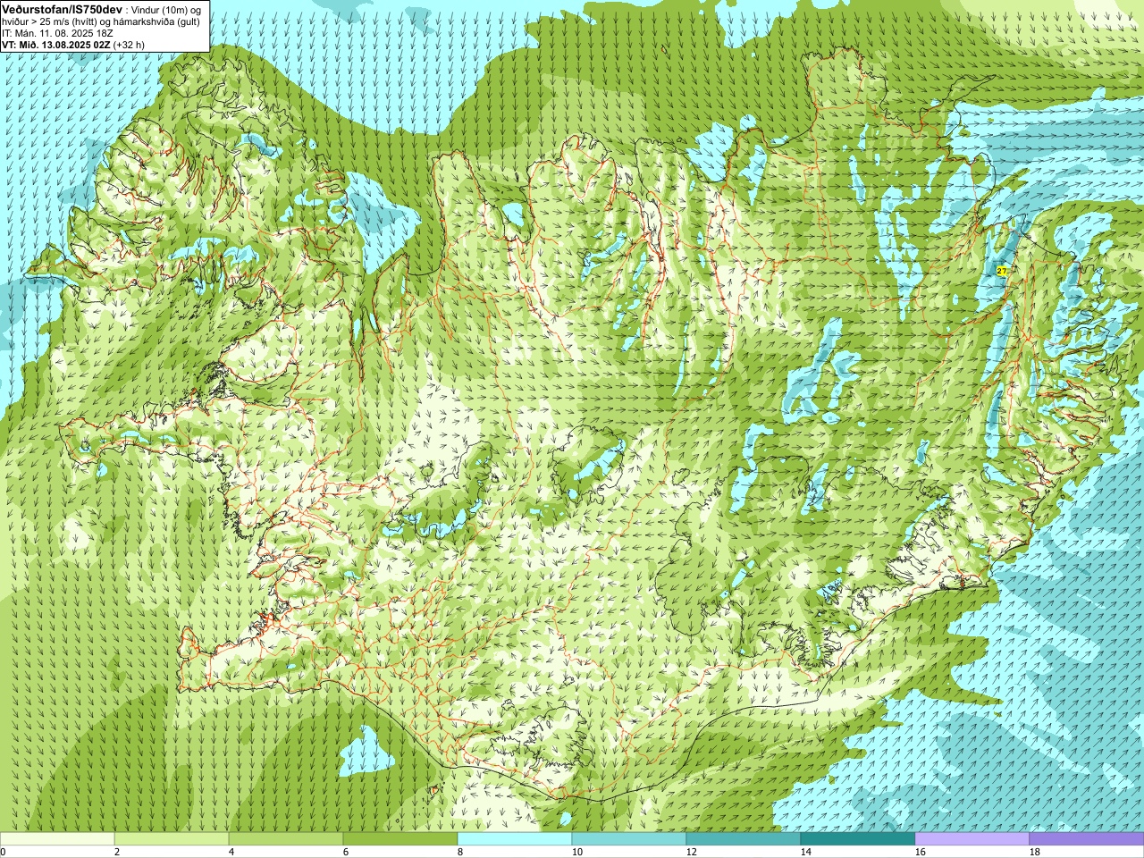Select the 'VT: Mið. 13.08.2025 02Z' valid time
The width and height of the screenshot is (1144, 858).
coord(56,45)
